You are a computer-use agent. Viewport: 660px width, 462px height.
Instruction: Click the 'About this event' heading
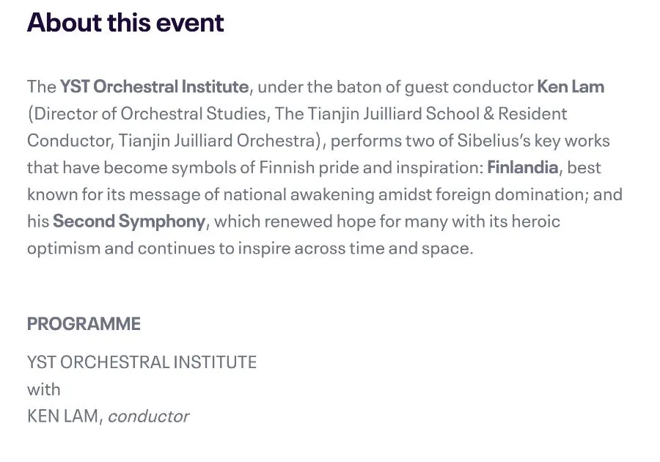pos(125,22)
